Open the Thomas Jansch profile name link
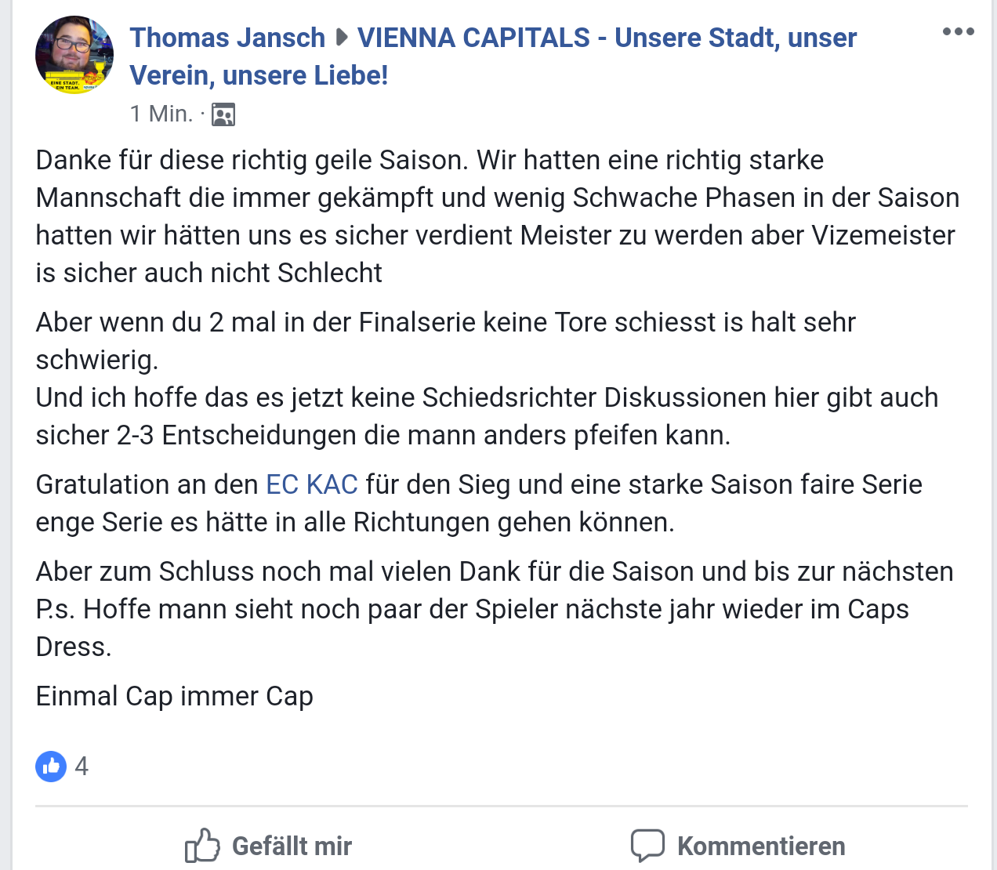 [227, 38]
